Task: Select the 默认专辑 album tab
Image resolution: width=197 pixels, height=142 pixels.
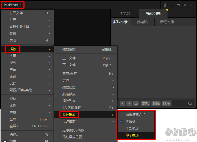Action: point(120,22)
